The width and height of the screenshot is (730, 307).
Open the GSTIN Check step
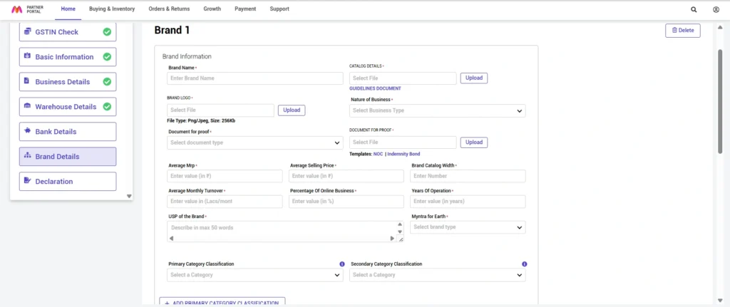[68, 32]
